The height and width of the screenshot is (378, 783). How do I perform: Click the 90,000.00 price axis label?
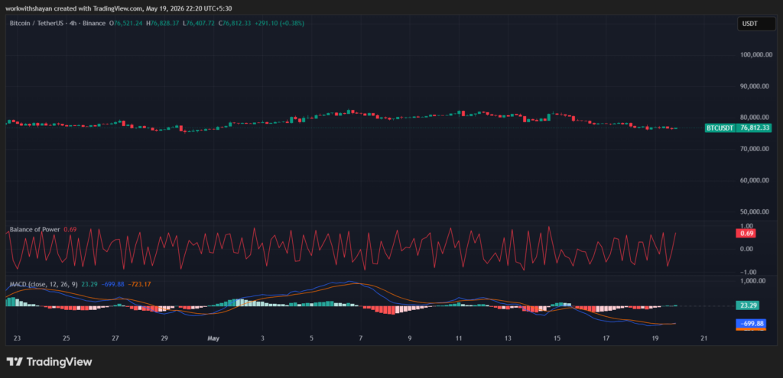[x=755, y=86]
